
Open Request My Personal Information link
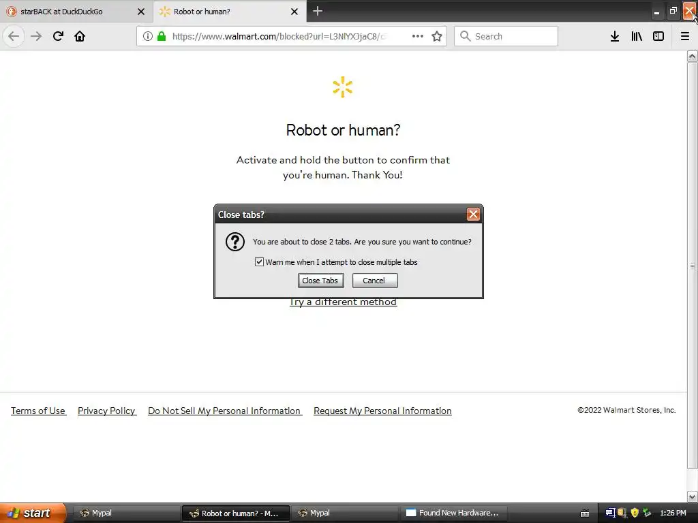click(382, 411)
